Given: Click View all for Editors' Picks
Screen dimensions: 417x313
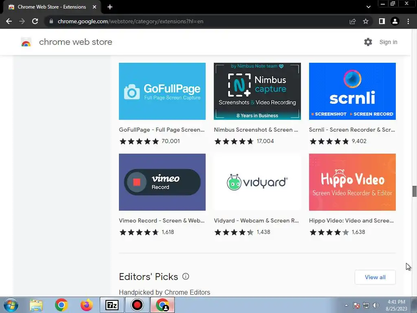Looking at the screenshot, I should tap(375, 277).
